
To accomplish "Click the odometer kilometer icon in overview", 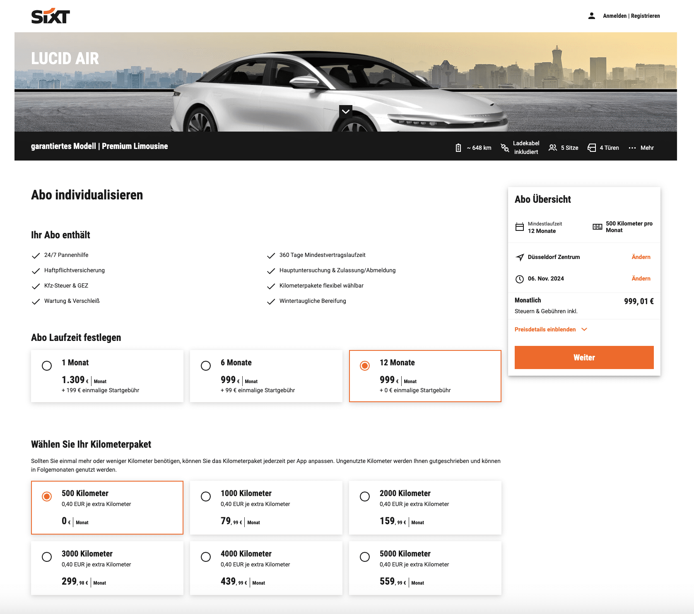I will 598,227.
